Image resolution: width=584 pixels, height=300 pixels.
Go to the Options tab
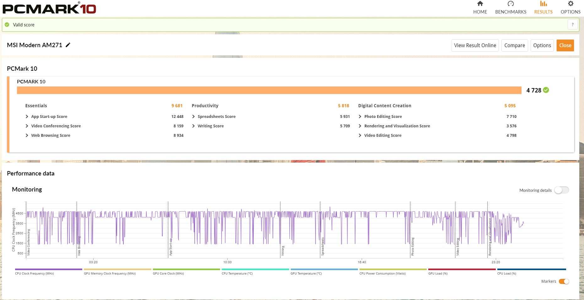[570, 8]
